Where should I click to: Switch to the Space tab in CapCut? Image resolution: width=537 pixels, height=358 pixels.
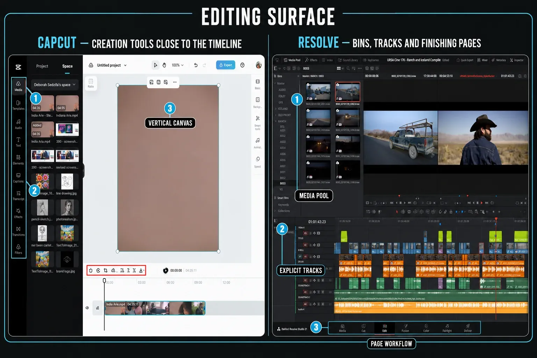[67, 66]
